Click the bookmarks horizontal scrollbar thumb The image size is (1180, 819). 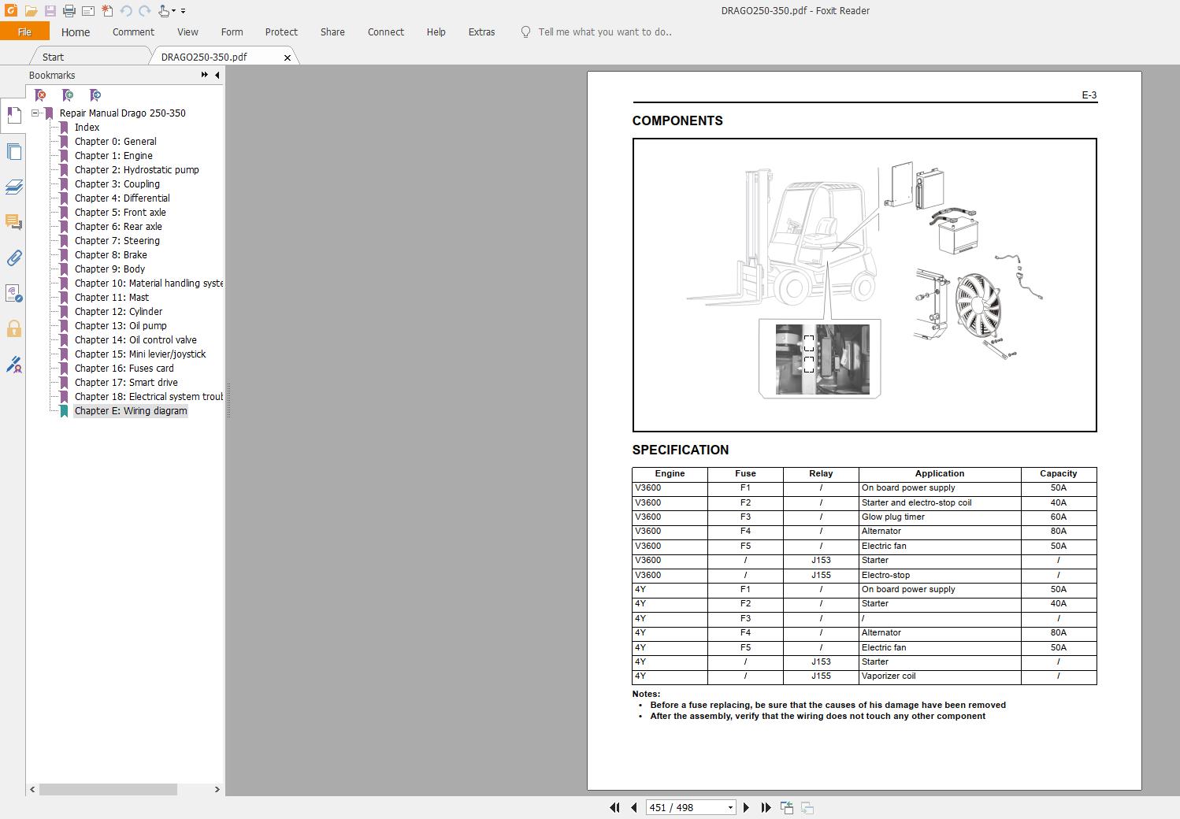coord(108,789)
